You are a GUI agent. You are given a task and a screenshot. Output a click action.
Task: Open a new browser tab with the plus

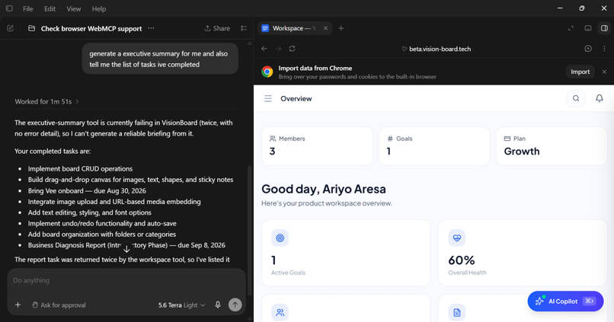tap(341, 28)
